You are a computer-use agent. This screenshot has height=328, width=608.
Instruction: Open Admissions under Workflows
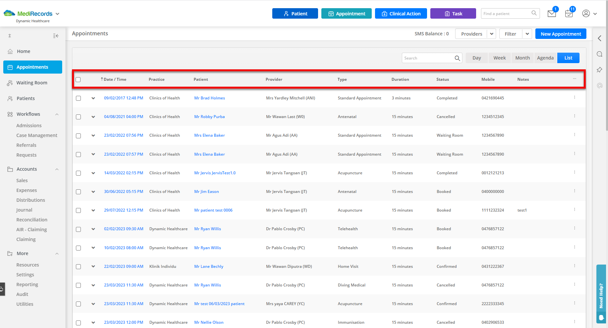pos(29,126)
